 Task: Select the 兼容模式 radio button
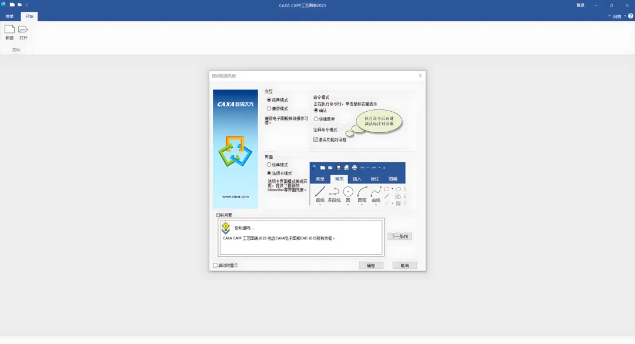tap(278, 109)
